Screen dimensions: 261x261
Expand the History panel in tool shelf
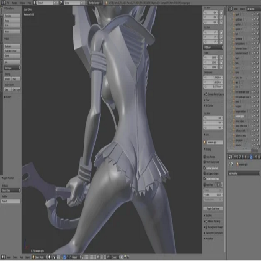pos(8,97)
